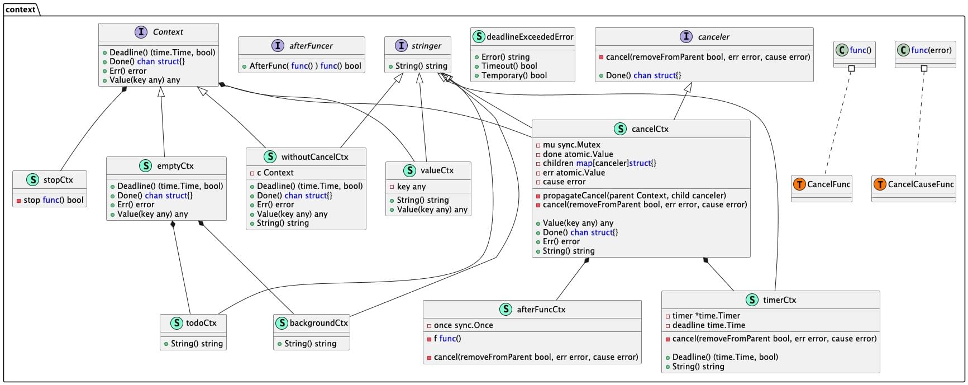Select the S icon of timerCtx
Image resolution: width=968 pixels, height=385 pixels.
pos(751,300)
